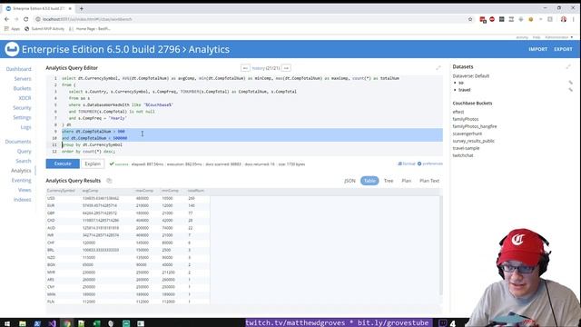Click the so dataset name

(x=461, y=83)
